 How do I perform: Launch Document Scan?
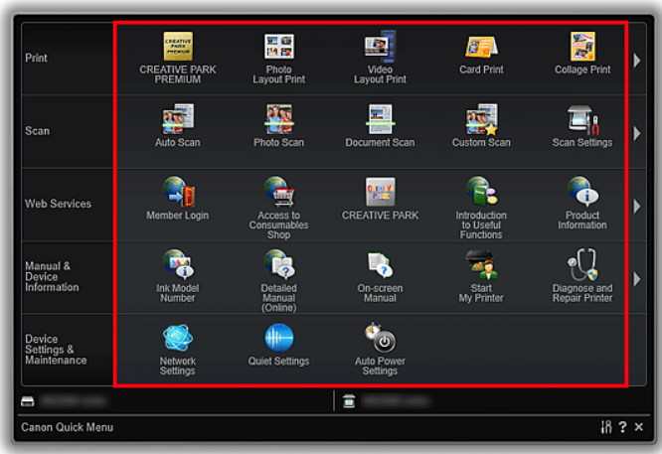pos(380,120)
